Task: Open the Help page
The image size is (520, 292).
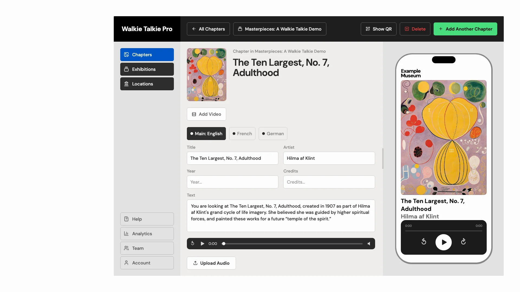Action: tap(147, 219)
